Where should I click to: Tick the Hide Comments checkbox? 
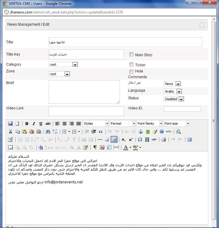(x=131, y=71)
